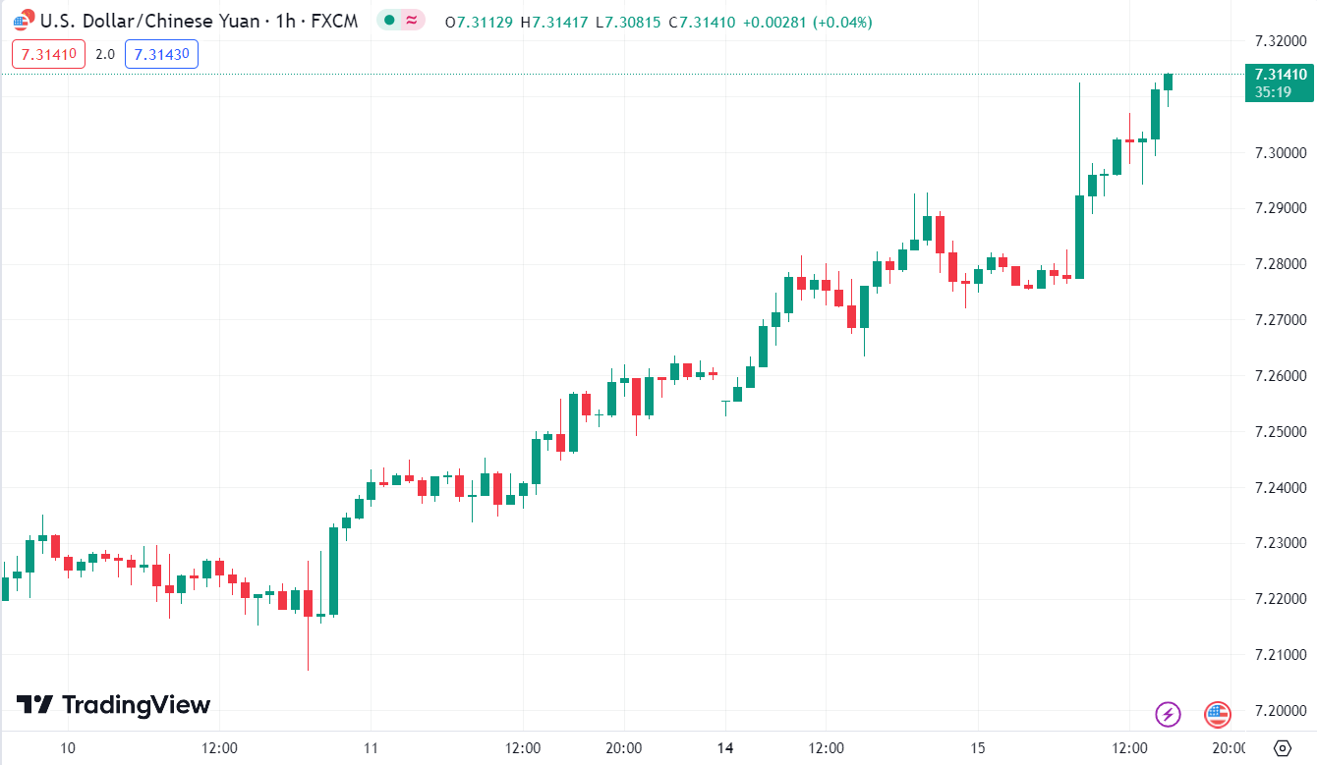Open the US flag economic event marker
The height and width of the screenshot is (765, 1317).
point(1218,714)
